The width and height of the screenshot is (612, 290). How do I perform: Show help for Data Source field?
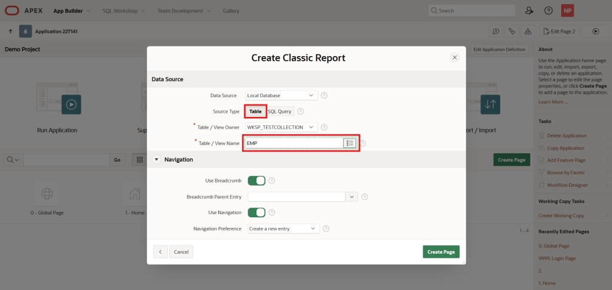tap(324, 95)
